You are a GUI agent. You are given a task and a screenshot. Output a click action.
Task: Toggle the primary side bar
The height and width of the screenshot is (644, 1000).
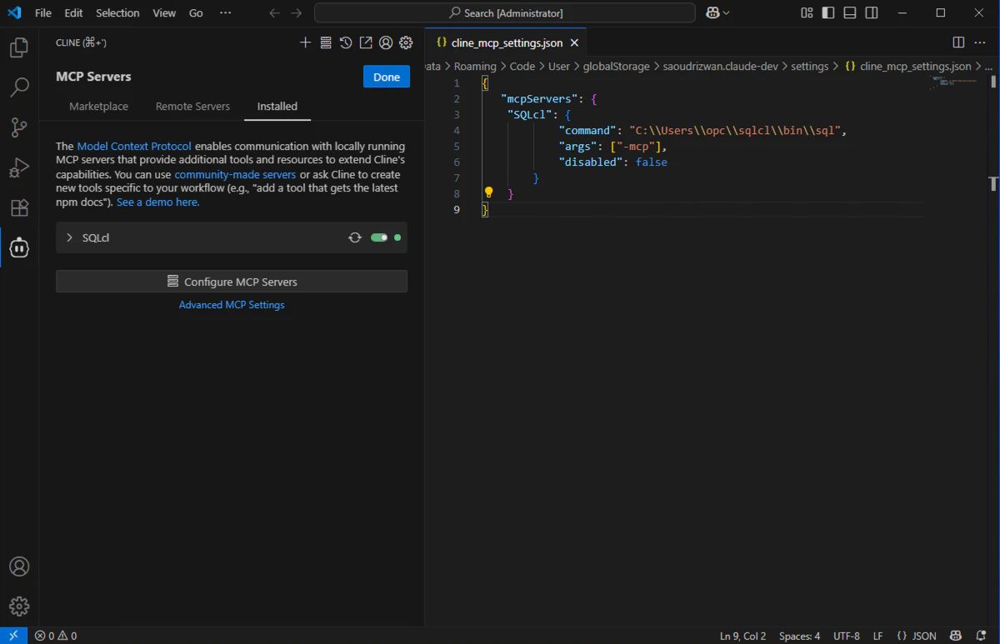[828, 12]
